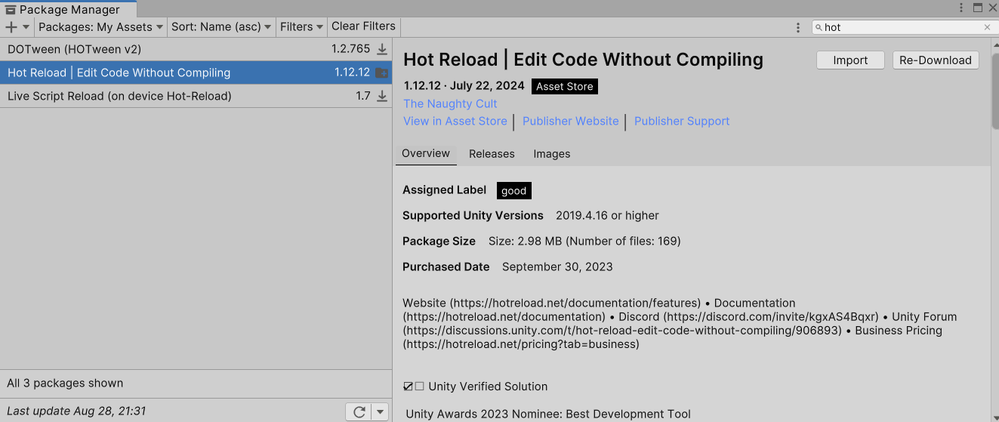Open the Sort: Name (asc) dropdown
This screenshot has width=999, height=422.
point(221,26)
